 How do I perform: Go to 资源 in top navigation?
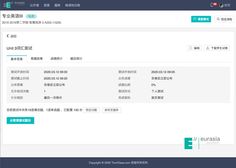coord(46,5)
